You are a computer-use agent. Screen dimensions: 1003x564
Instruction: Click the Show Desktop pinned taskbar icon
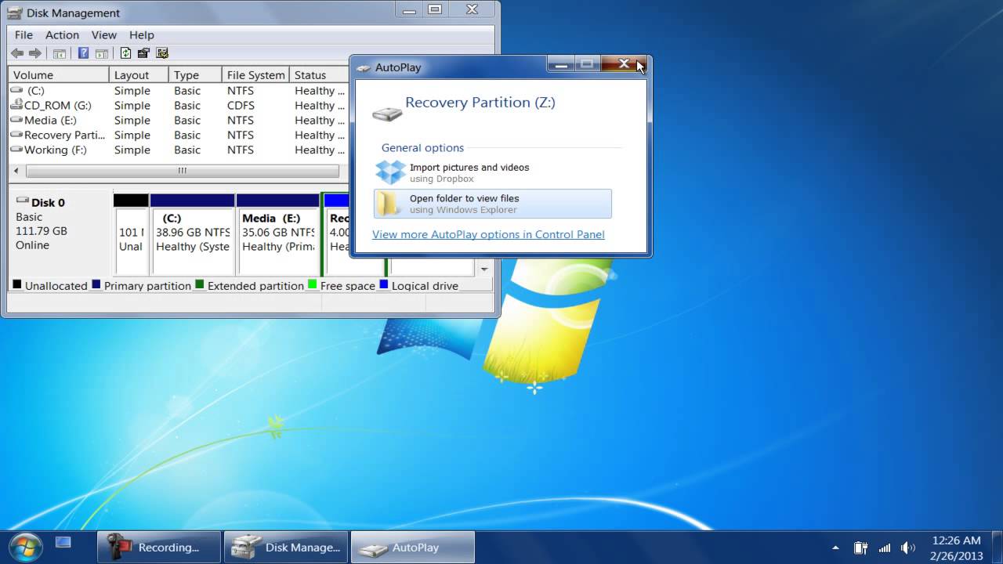point(63,542)
